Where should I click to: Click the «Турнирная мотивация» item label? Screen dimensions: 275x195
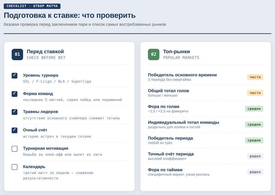coord(46,148)
